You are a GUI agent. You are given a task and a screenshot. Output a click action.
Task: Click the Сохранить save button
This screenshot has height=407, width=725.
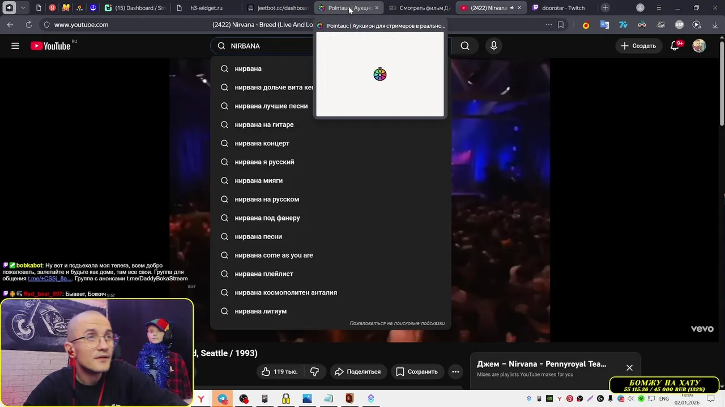point(417,371)
